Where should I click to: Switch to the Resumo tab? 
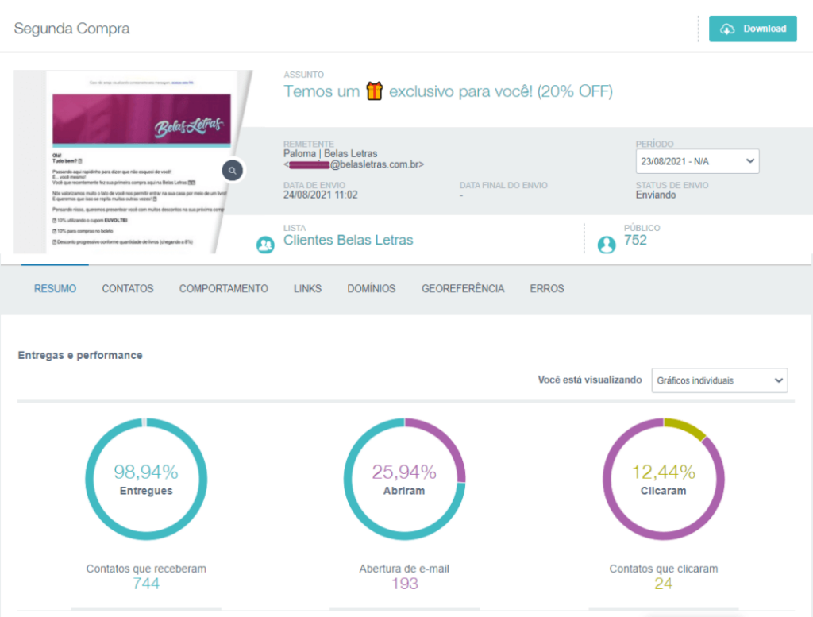pos(55,289)
